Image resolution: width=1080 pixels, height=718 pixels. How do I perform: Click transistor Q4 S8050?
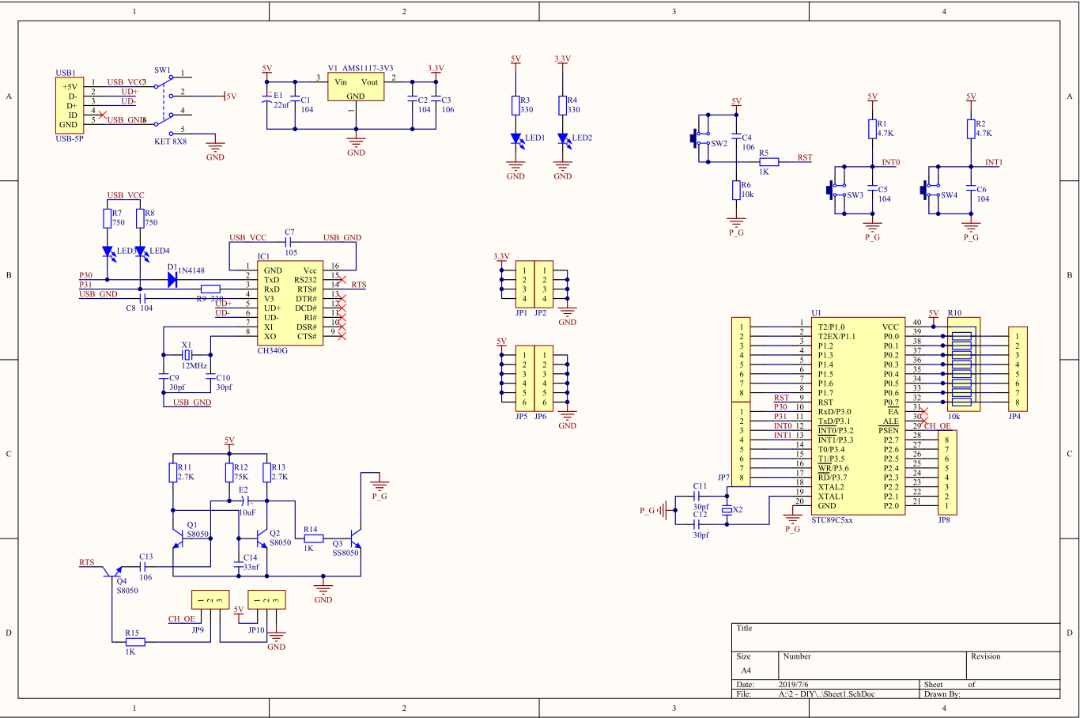pyautogui.click(x=113, y=573)
